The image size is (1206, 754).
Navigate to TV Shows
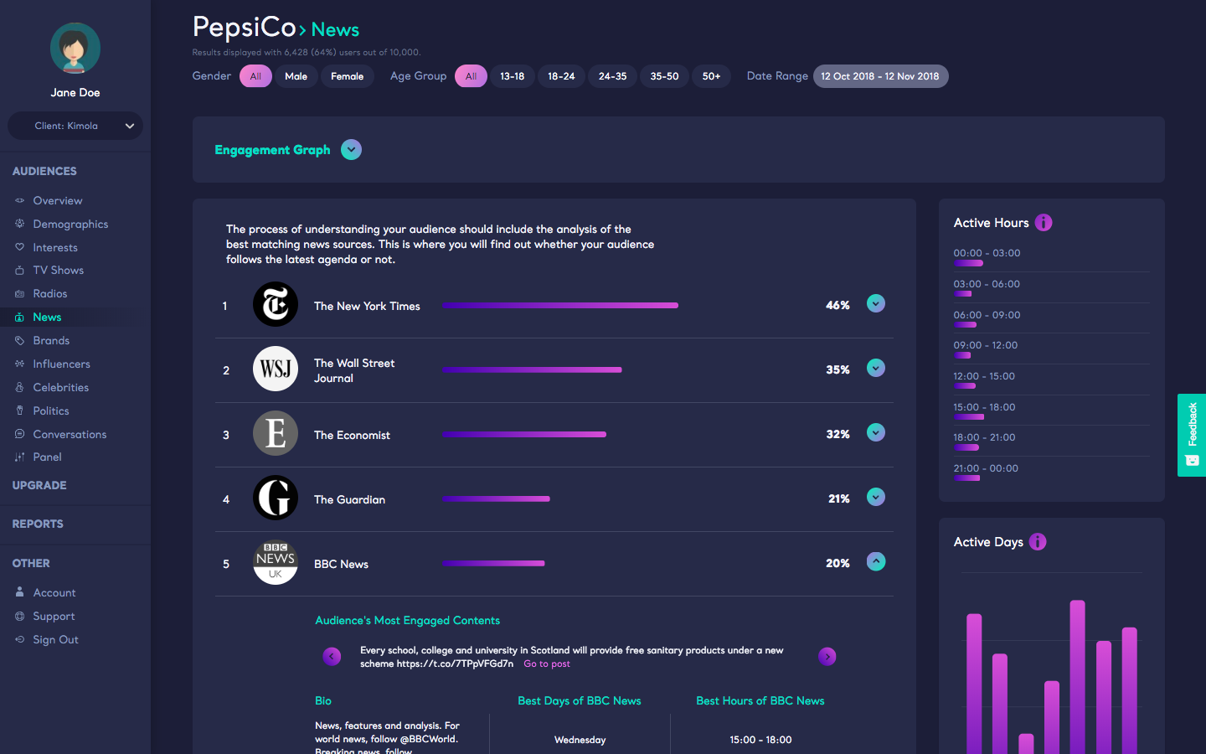[x=59, y=270]
